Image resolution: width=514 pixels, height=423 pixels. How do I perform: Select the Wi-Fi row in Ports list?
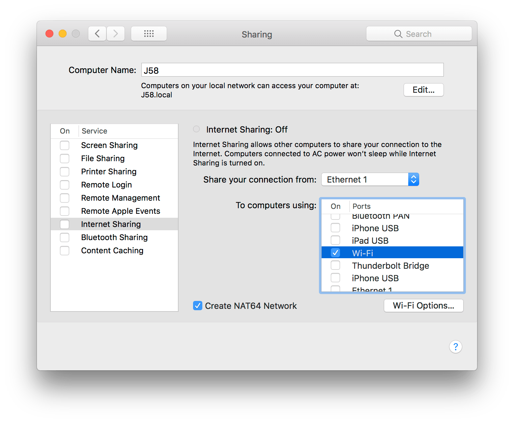392,253
